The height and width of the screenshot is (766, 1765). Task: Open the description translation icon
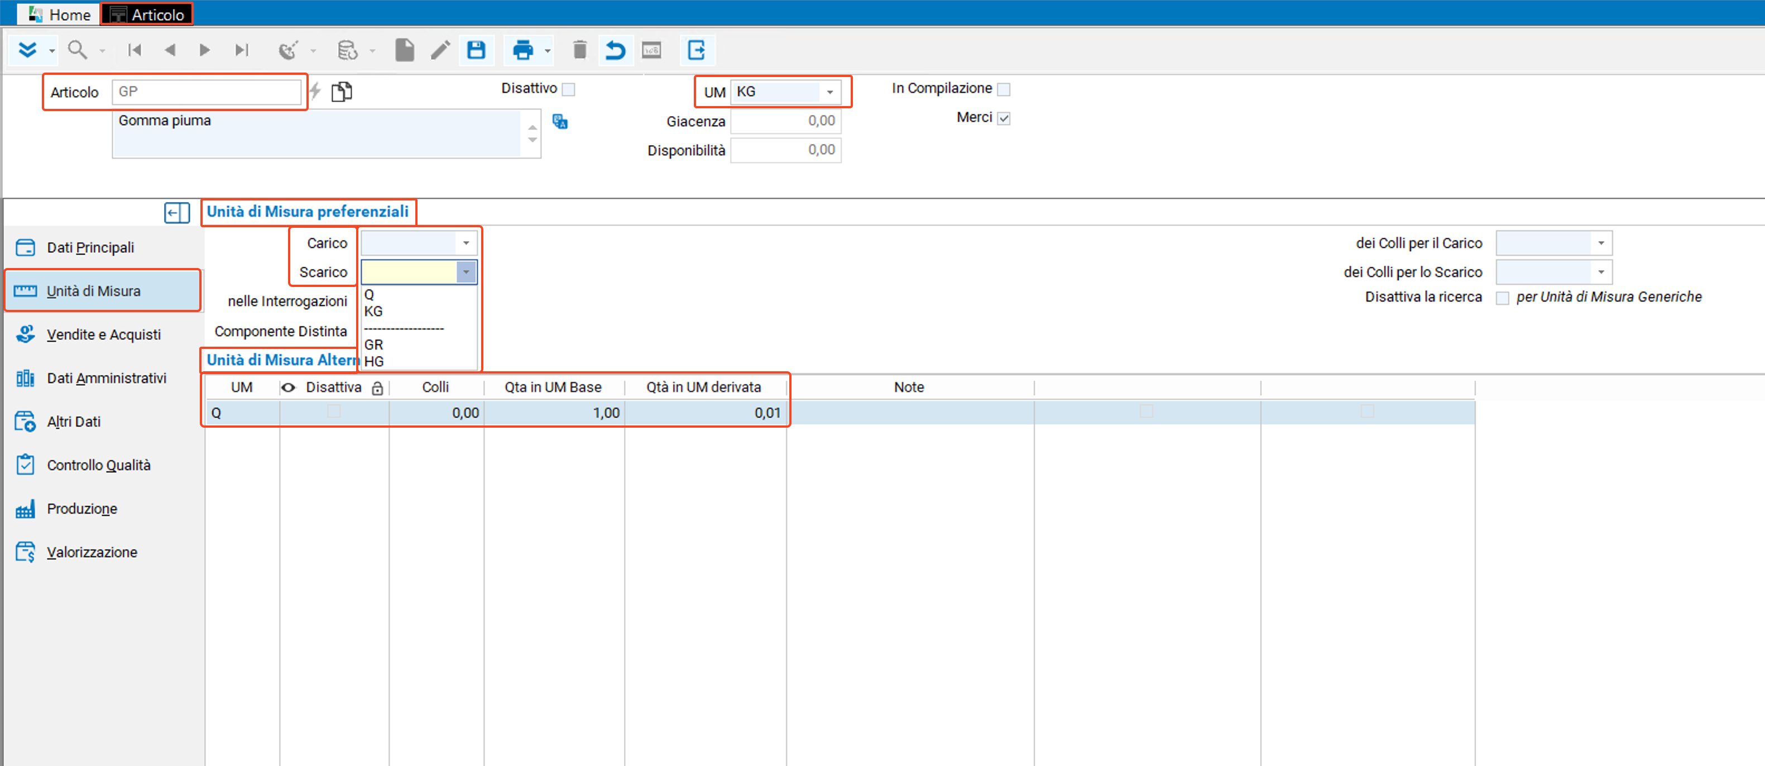pyautogui.click(x=560, y=122)
